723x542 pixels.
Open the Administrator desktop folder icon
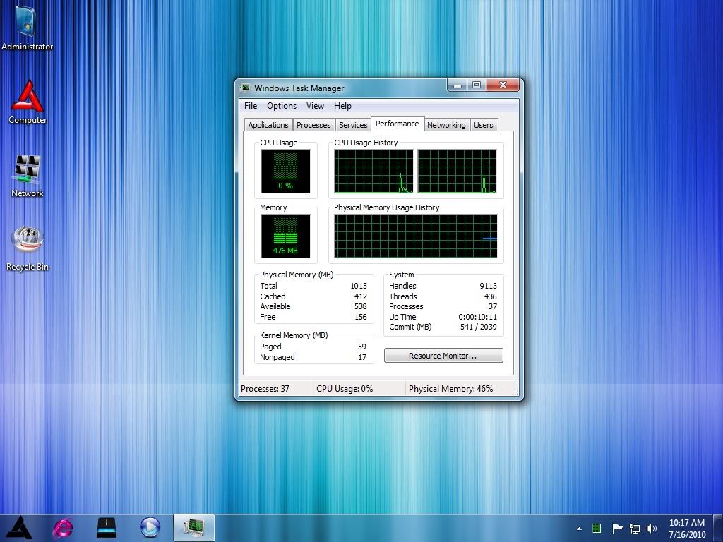[x=27, y=27]
